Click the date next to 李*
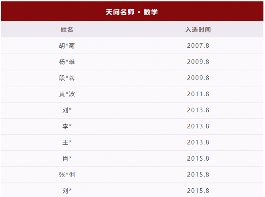 198,126
